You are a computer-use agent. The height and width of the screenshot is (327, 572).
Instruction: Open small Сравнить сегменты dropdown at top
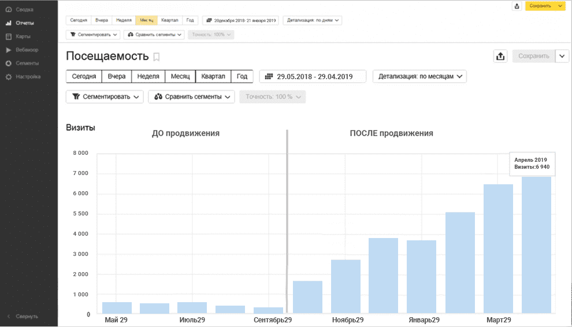[154, 35]
